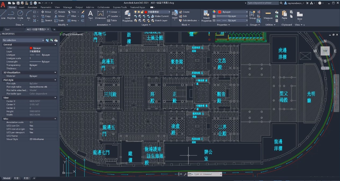This screenshot has width=340, height=181.
Task: Toggle PICKADD button in Properties palette
Action: [x=47, y=40]
